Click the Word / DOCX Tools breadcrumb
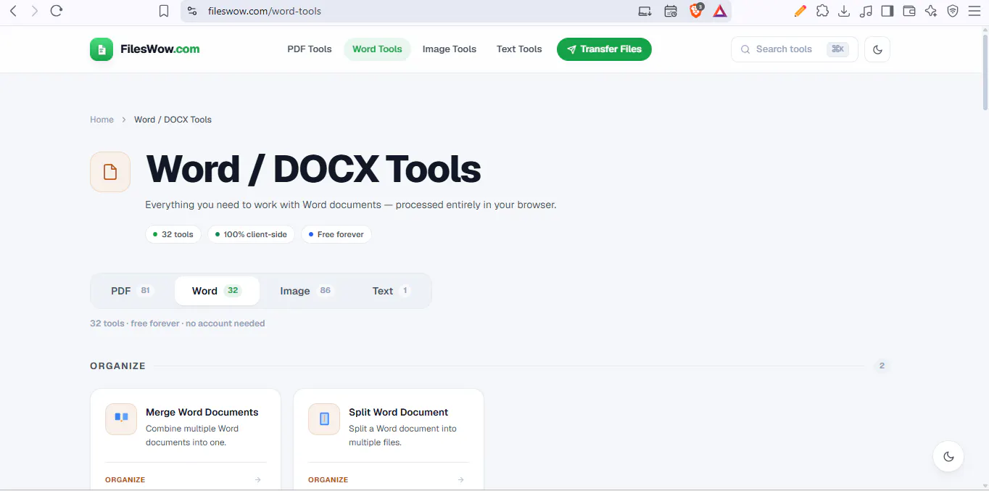 tap(173, 120)
